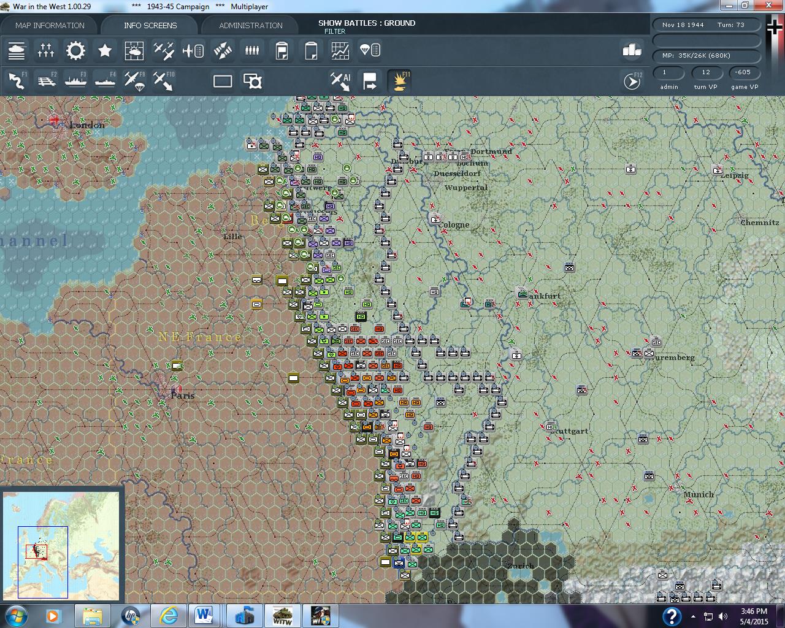Image resolution: width=785 pixels, height=628 pixels.
Task: Click the production gear icon
Action: pos(75,51)
